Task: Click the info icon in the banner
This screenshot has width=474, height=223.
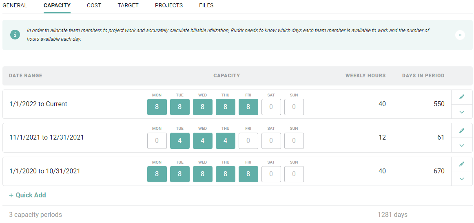Action: (15, 35)
